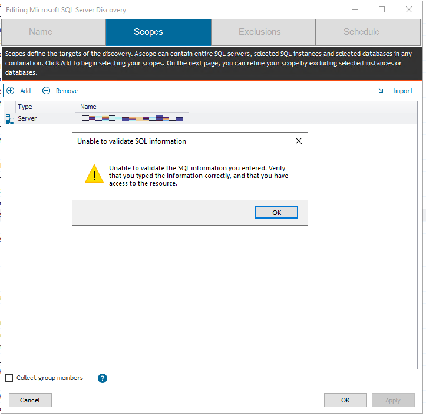Viewport: 426px width, 416px height.
Task: Select the row's "Server" type text
Action: [x=27, y=118]
